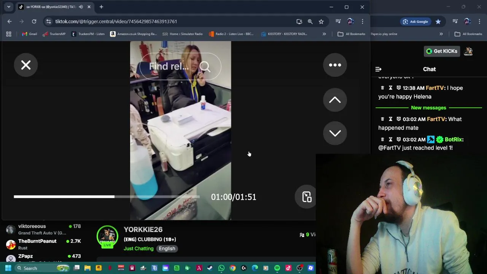Click the Find related search field on video
The image size is (487, 274).
click(180, 67)
